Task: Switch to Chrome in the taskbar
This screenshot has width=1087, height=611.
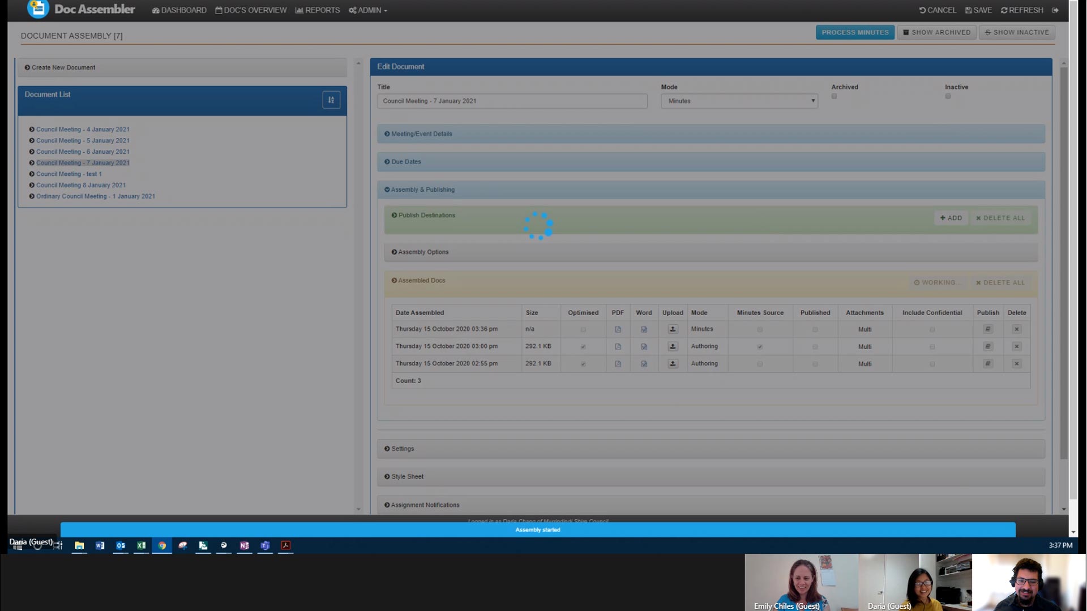Action: (x=162, y=545)
